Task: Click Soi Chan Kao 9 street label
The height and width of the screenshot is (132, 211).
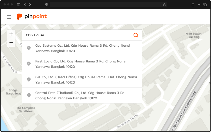Action: pos(10,65)
